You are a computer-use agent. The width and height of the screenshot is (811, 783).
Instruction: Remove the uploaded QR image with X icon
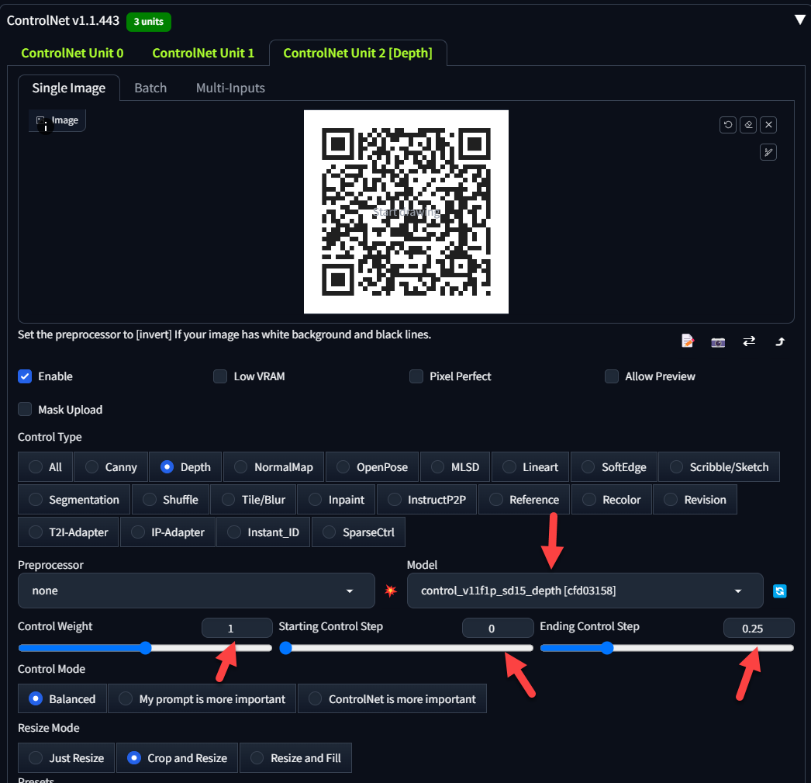pyautogui.click(x=768, y=125)
